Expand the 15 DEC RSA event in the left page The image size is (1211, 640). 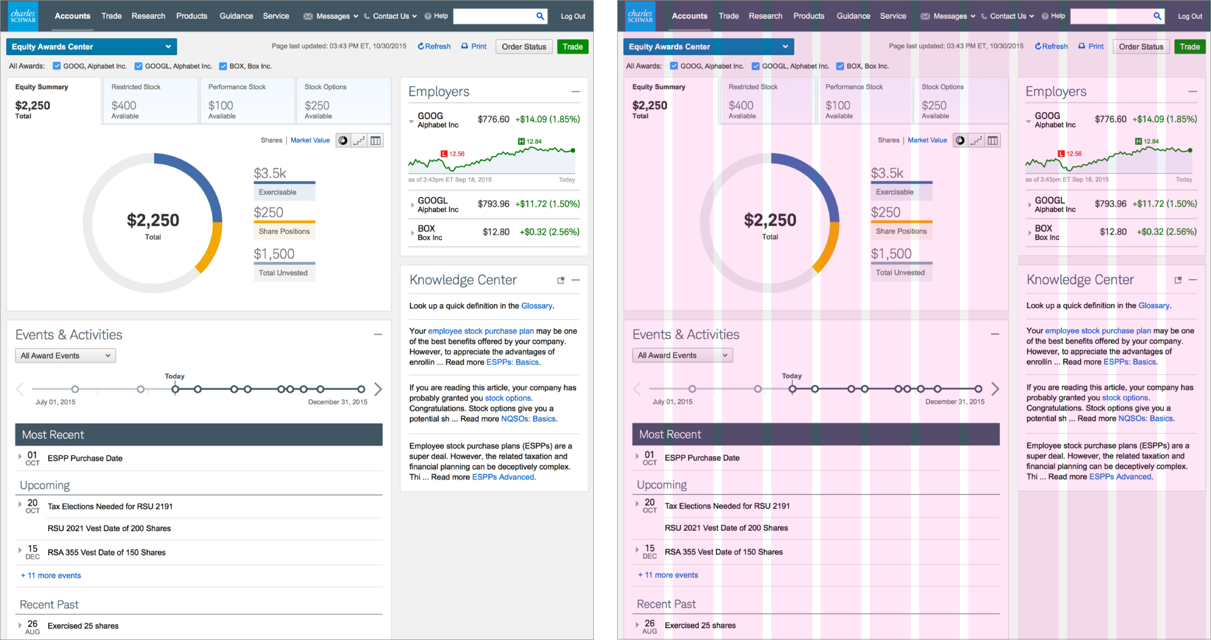point(20,550)
